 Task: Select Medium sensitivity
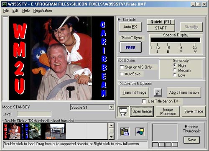point(174,70)
